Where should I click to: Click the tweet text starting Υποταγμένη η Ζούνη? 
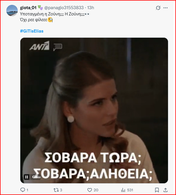pyautogui.click(x=55, y=17)
